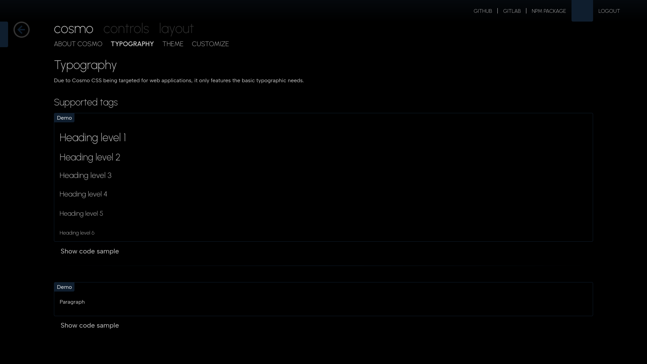Select the cosmo top navigation item
Screen dimensions: 647x364
tap(73, 29)
